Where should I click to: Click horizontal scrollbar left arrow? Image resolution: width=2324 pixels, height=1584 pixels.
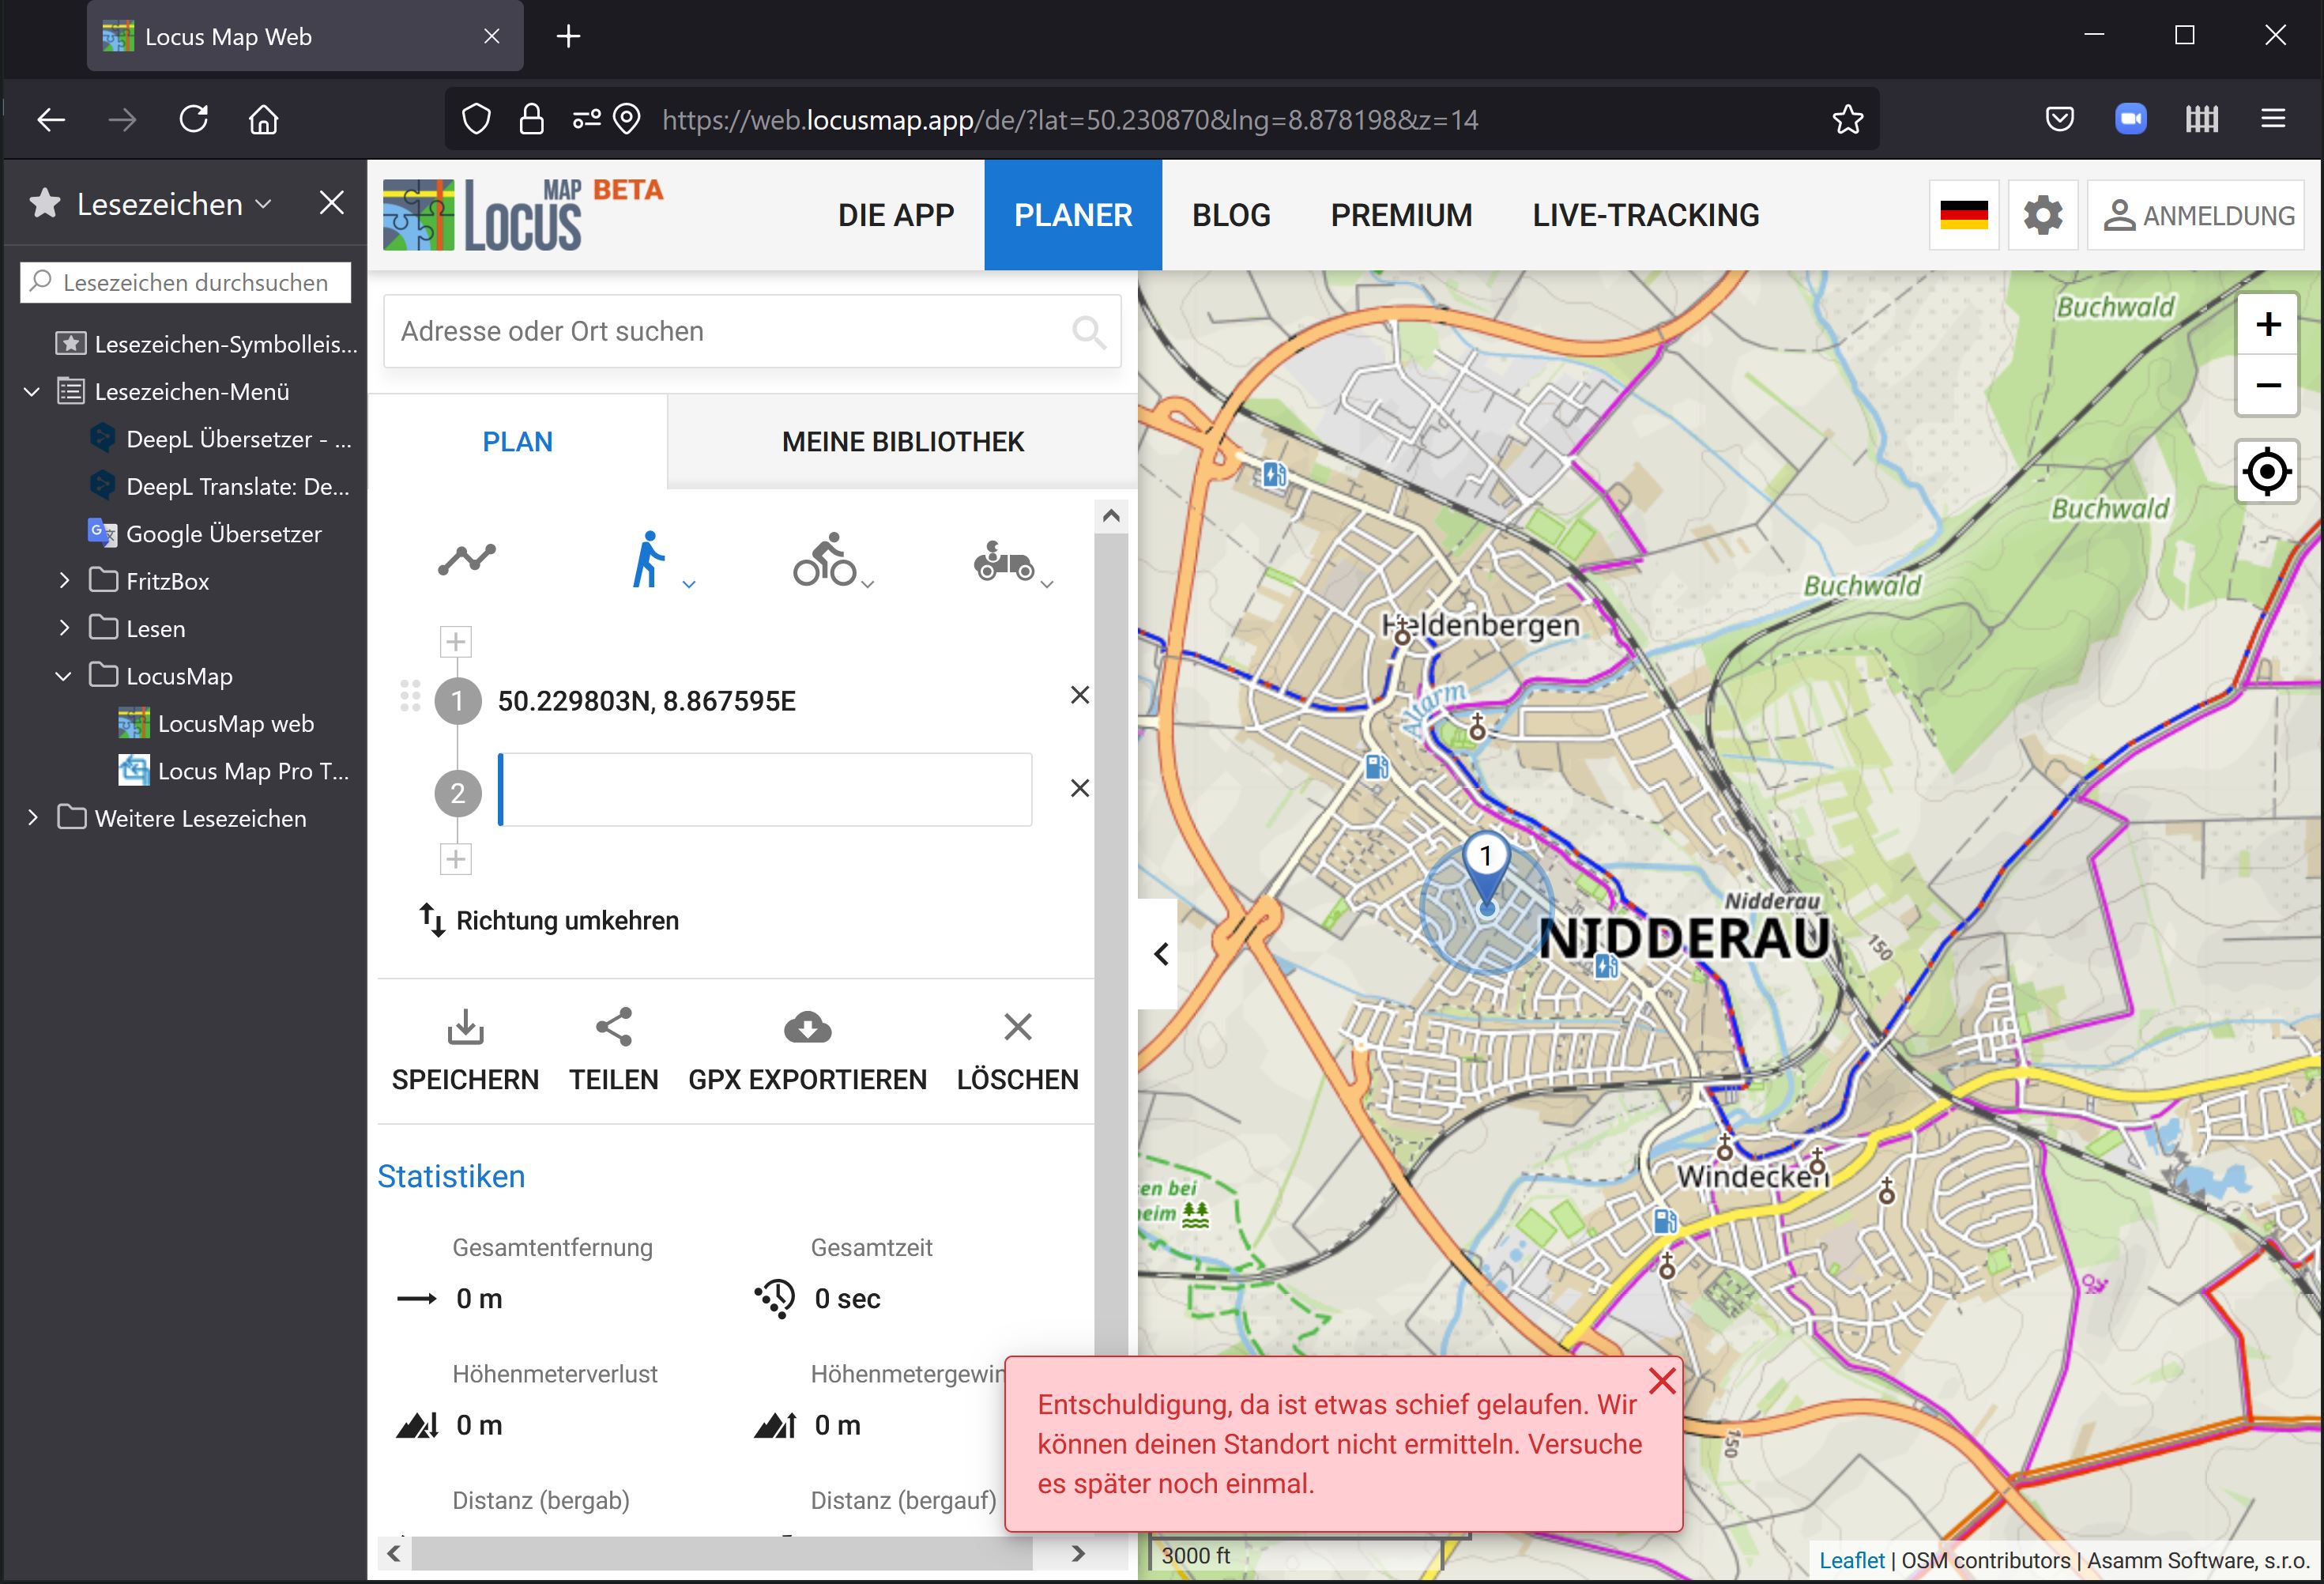[394, 1553]
